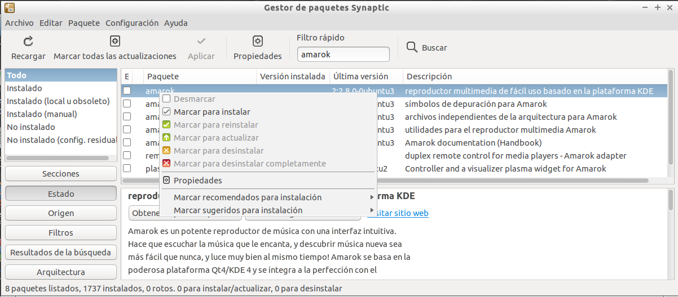
Task: Toggle checkbox for Amarok documentation (Handbook) row
Action: click(x=127, y=142)
